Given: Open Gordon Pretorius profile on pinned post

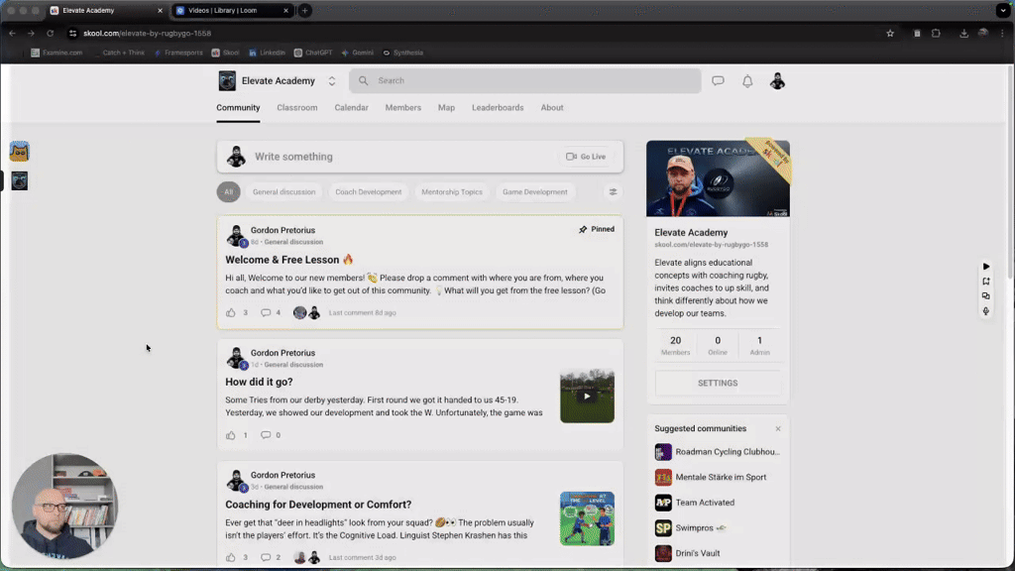Looking at the screenshot, I should point(282,230).
